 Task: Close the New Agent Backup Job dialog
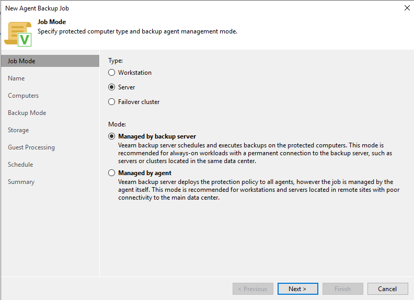(407, 8)
